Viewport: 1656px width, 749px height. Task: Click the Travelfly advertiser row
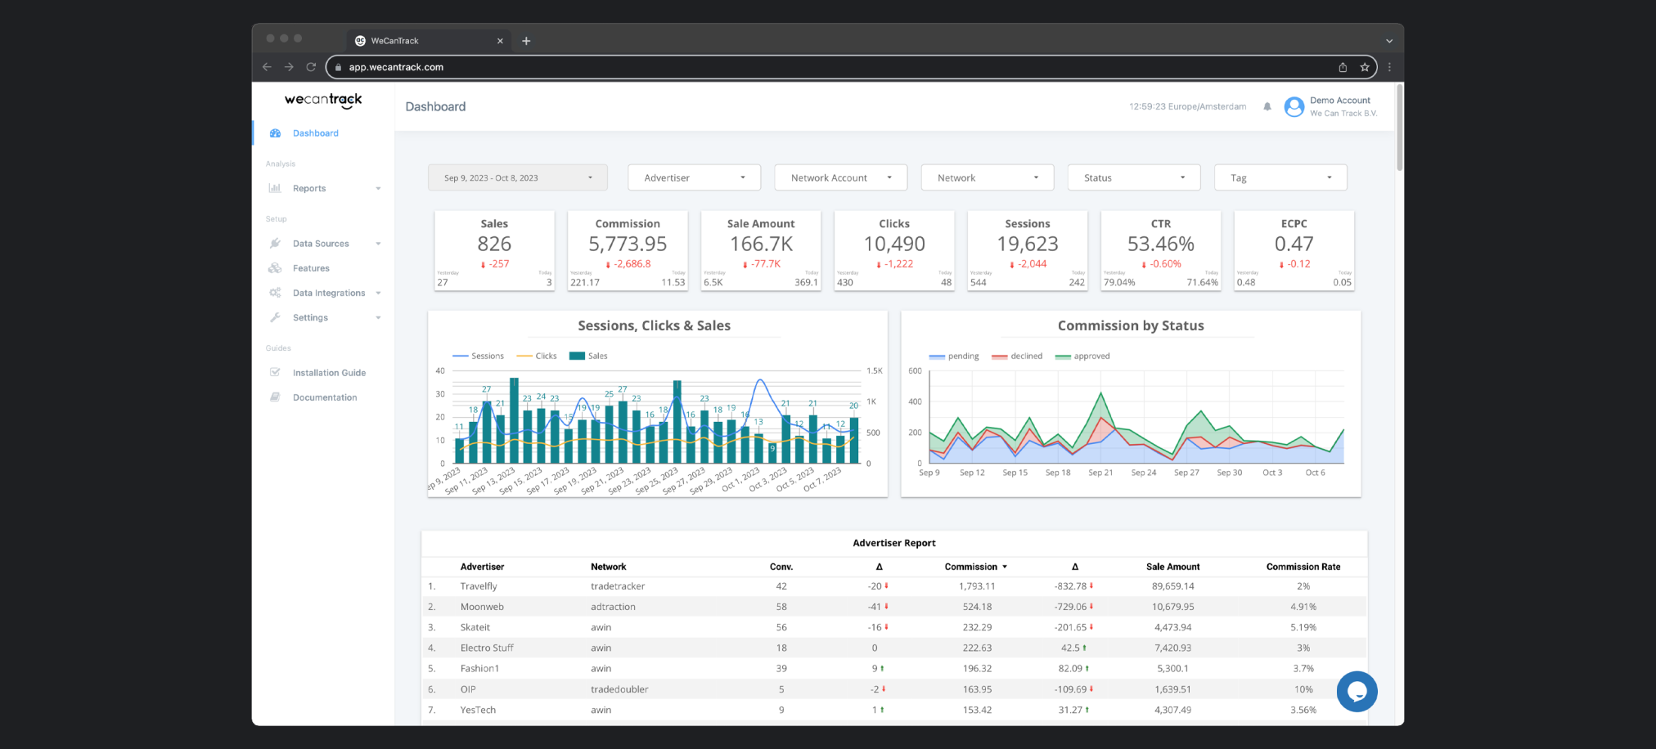[x=894, y=586]
